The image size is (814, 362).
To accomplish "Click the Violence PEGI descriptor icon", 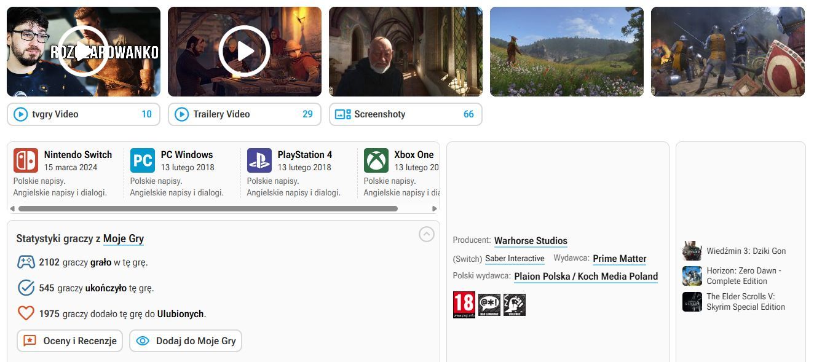I will click(515, 305).
